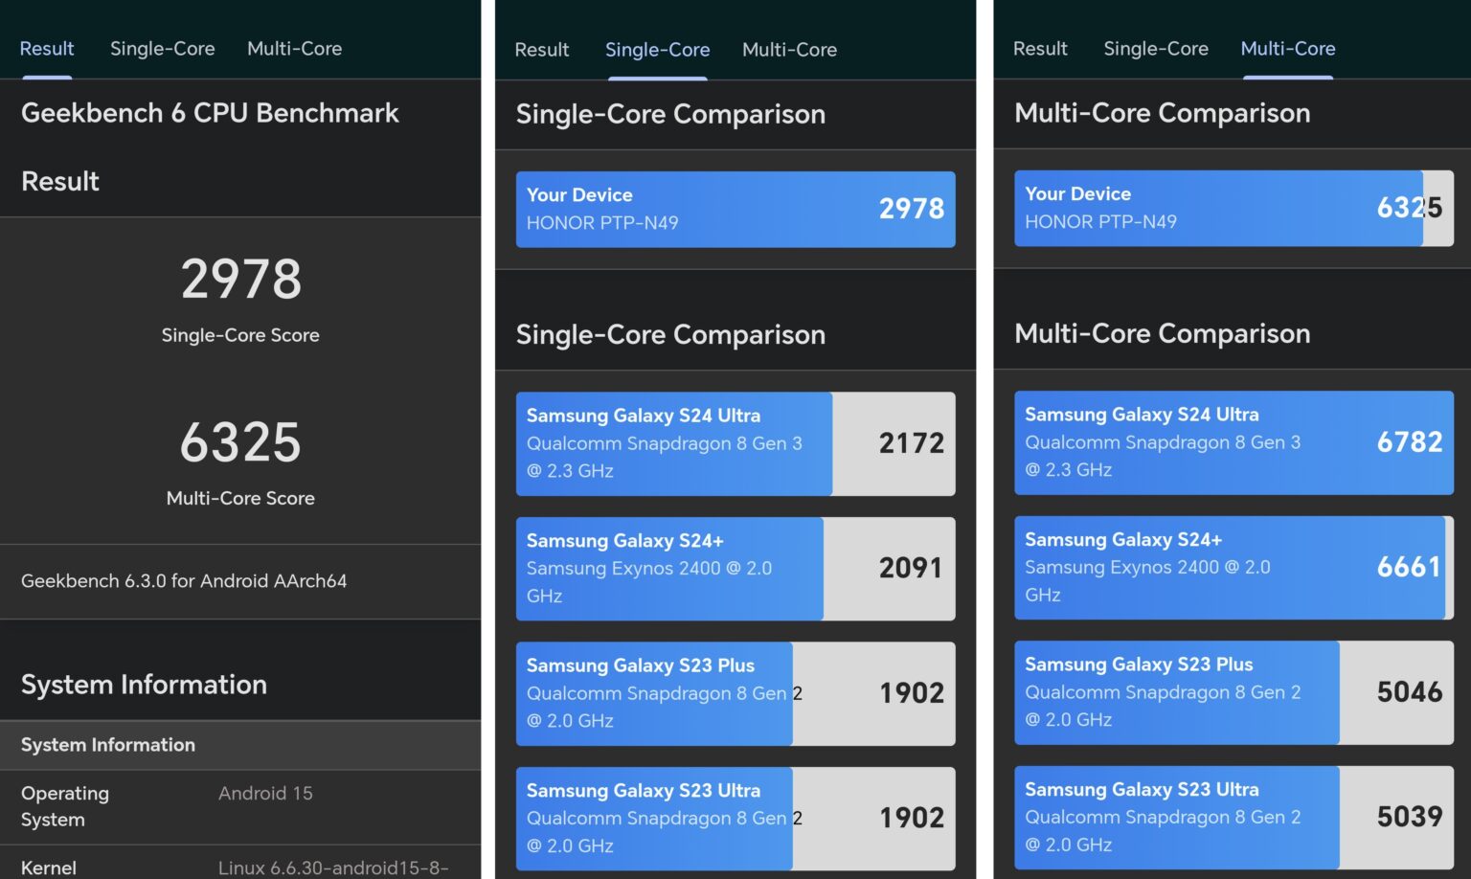
Task: Click Android 15 operating system value
Action: [265, 793]
